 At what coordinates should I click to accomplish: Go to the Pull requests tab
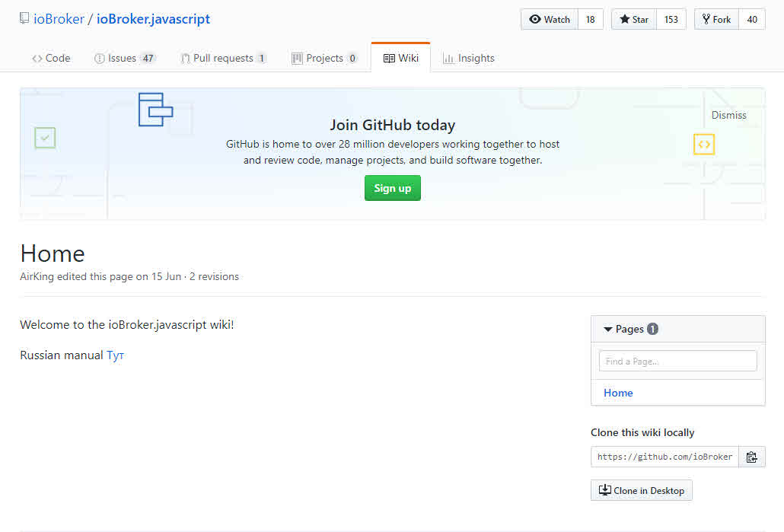tap(224, 58)
